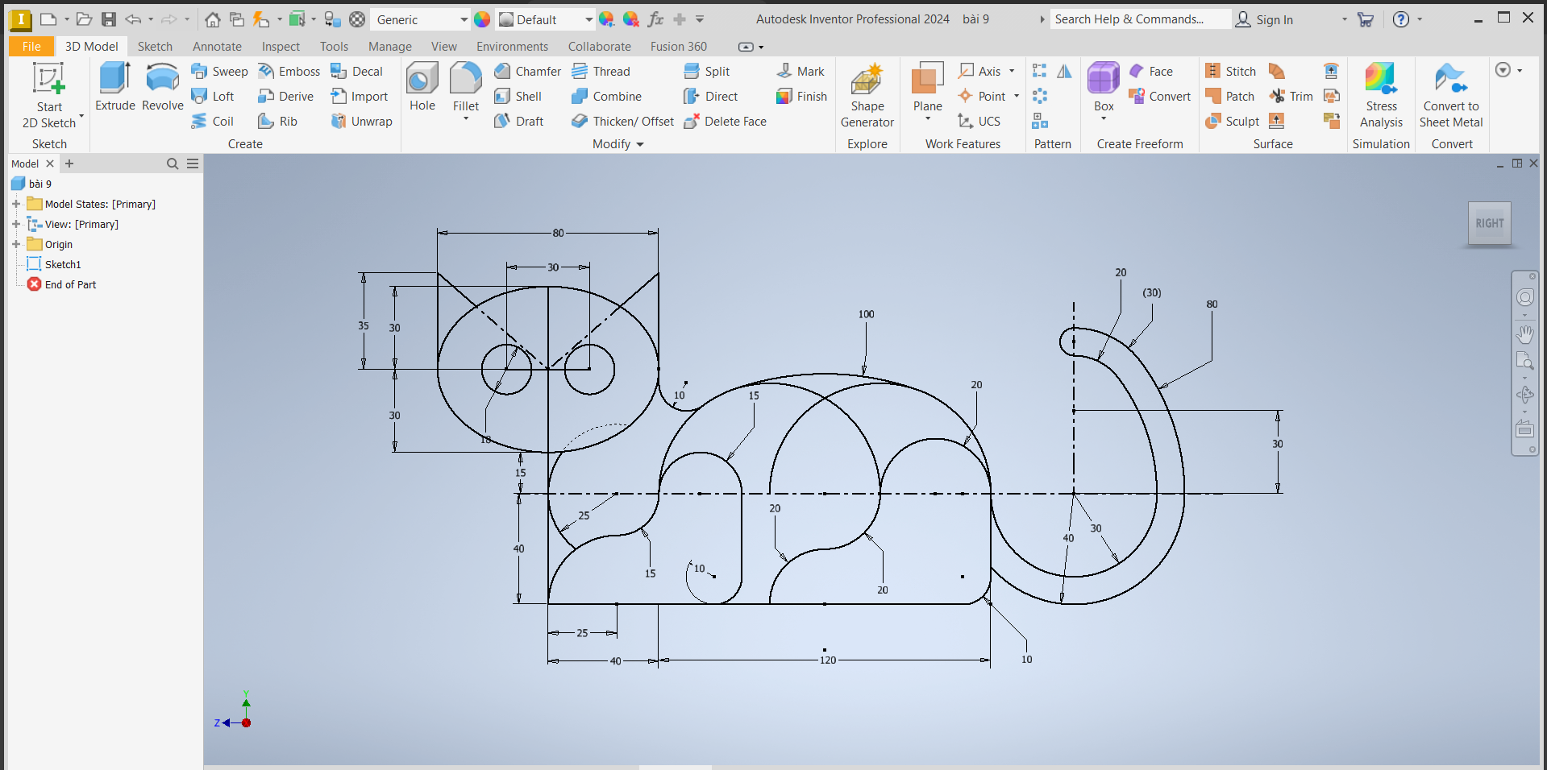Open the File menu
The image size is (1547, 770).
click(31, 47)
